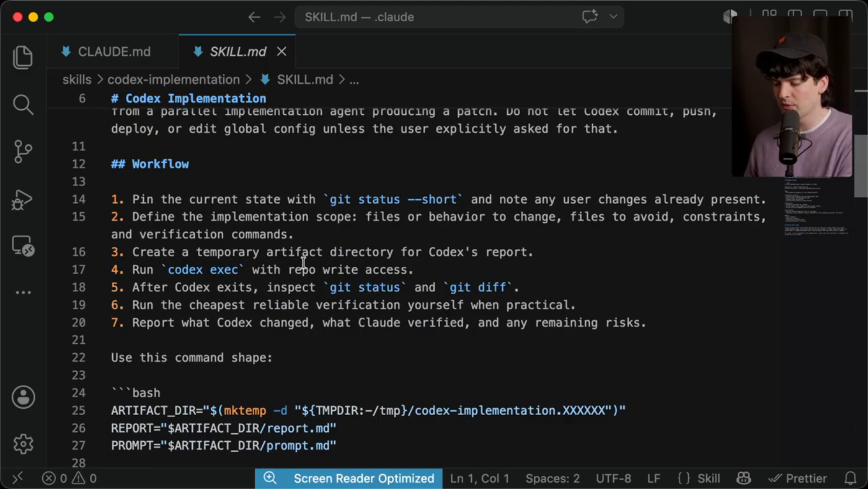
Task: Click the '## Workflow' heading on line 12
Action: (x=150, y=164)
